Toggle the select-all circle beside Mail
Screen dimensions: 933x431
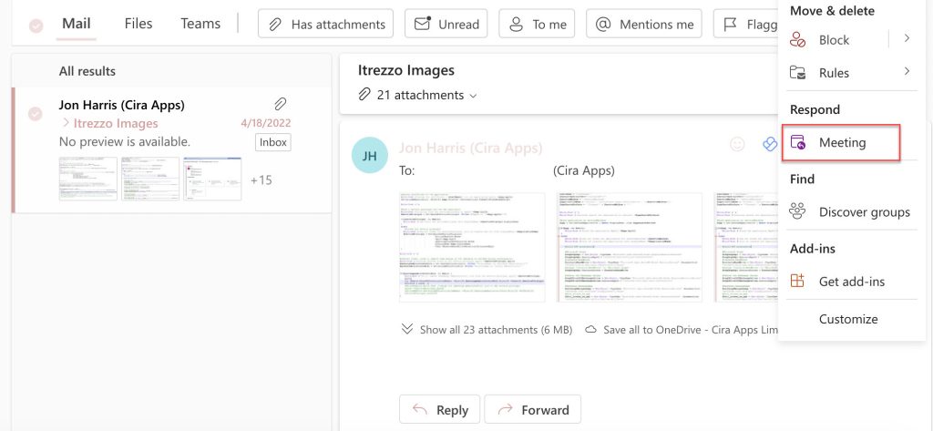pyautogui.click(x=36, y=26)
